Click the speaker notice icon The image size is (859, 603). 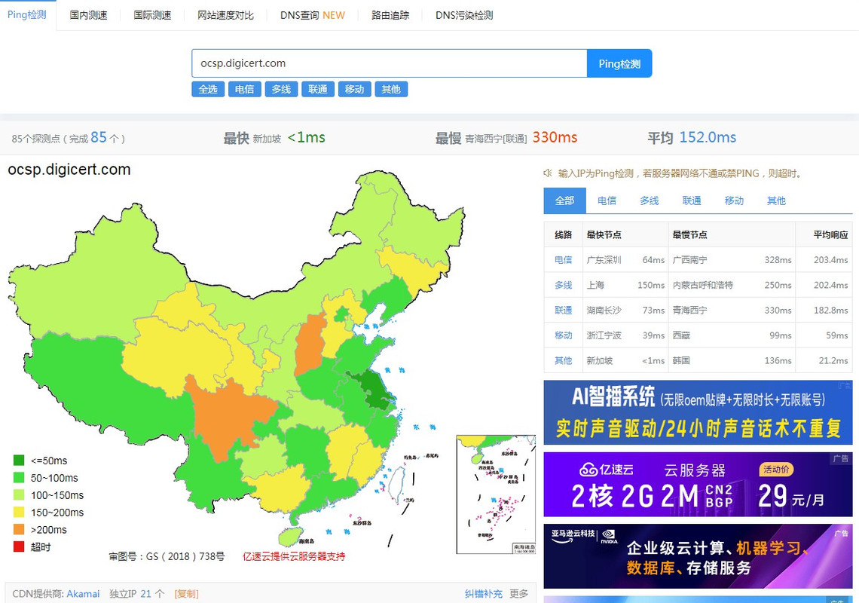click(548, 173)
